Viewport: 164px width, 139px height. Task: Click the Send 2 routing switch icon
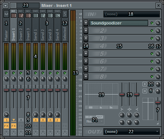43,120
